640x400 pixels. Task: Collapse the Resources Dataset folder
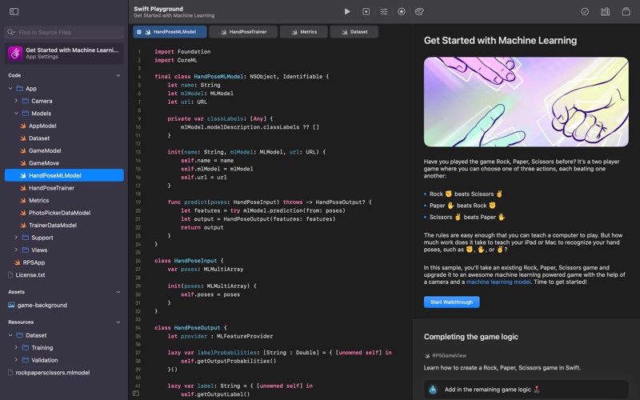[x=10, y=335]
